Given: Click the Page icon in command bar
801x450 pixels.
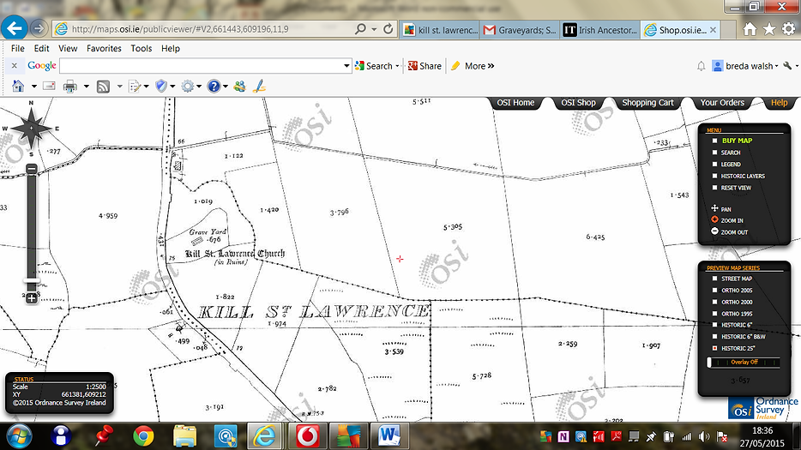Looking at the screenshot, I should coord(135,87).
